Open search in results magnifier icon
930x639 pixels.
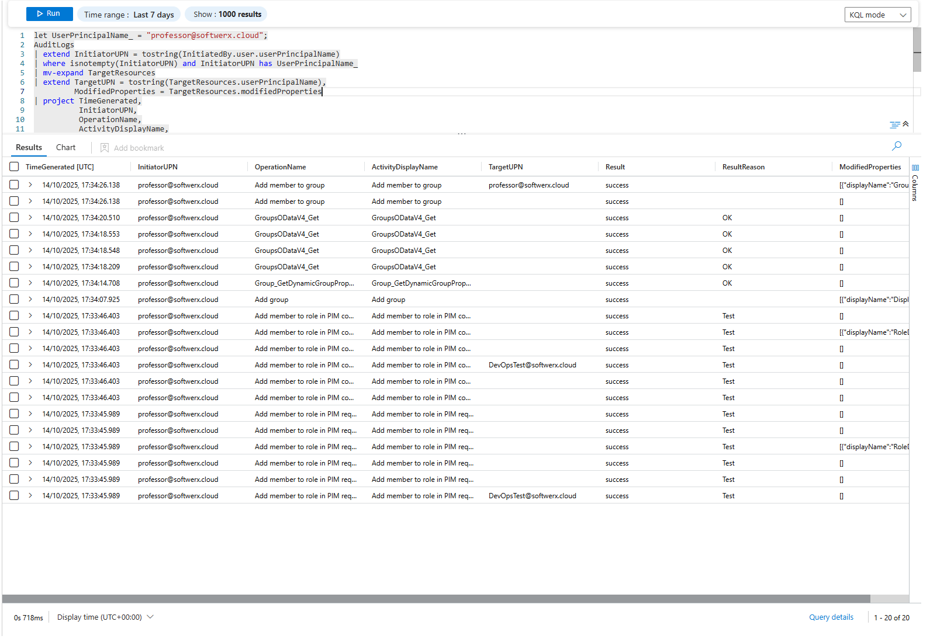point(897,146)
